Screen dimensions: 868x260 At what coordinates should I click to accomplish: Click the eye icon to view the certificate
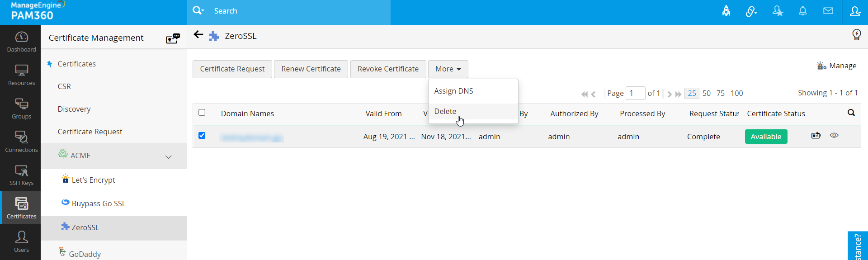point(834,135)
